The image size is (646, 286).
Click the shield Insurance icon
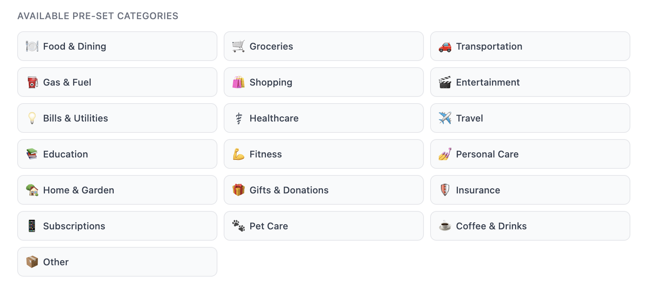point(445,190)
